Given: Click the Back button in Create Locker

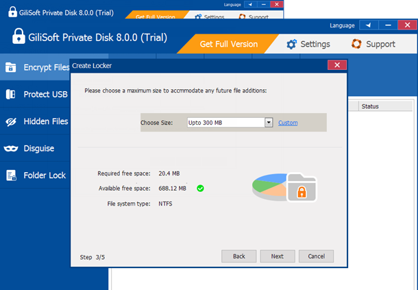Looking at the screenshot, I should (239, 256).
